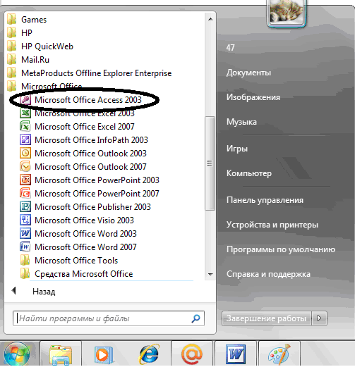Open the Publisher 2003 icon
The height and width of the screenshot is (367, 355).
click(x=25, y=207)
